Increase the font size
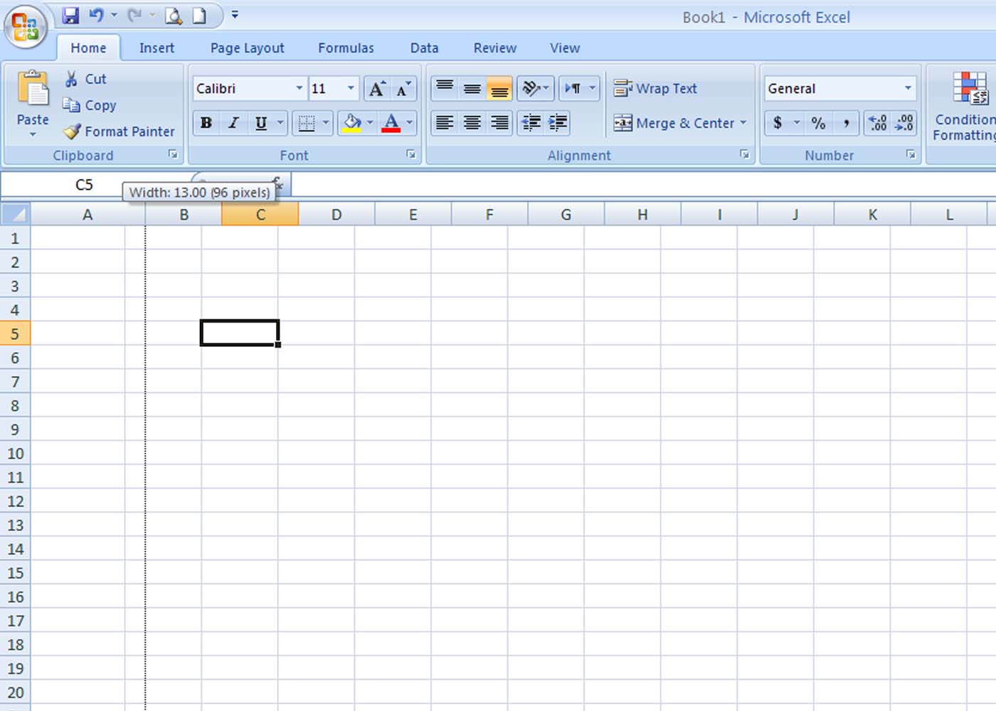 [x=376, y=88]
